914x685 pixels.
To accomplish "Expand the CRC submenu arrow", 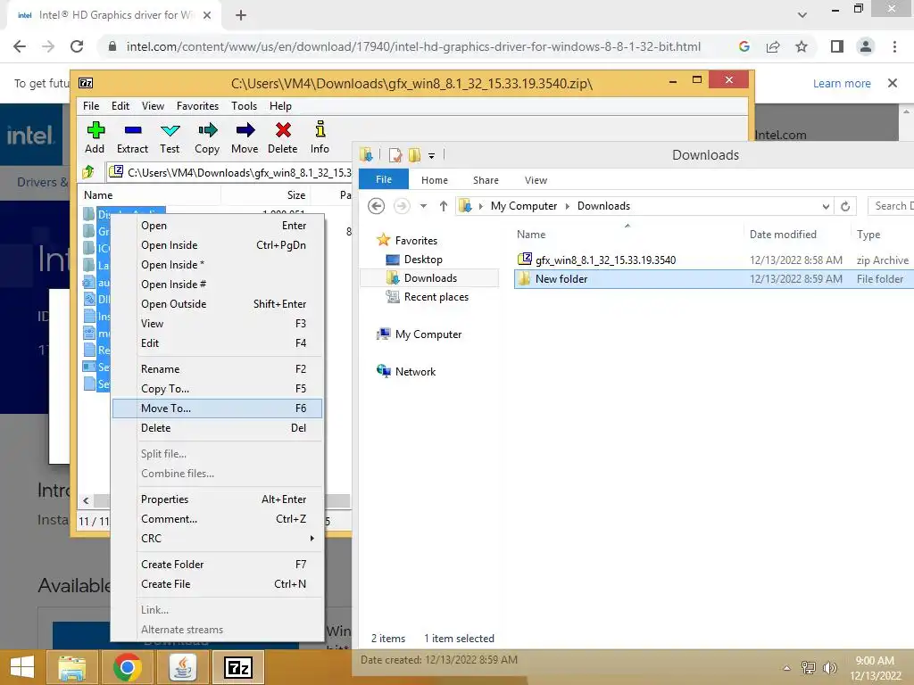I will (x=312, y=538).
